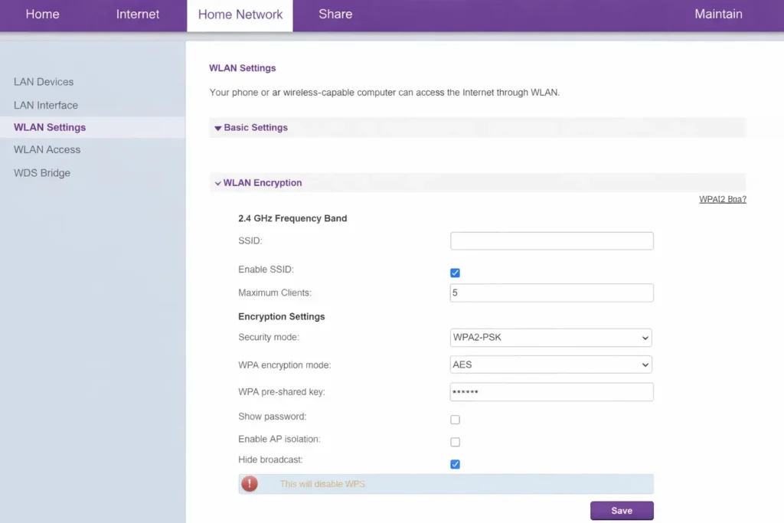Click the SSID input field
The image size is (784, 523).
click(x=551, y=241)
